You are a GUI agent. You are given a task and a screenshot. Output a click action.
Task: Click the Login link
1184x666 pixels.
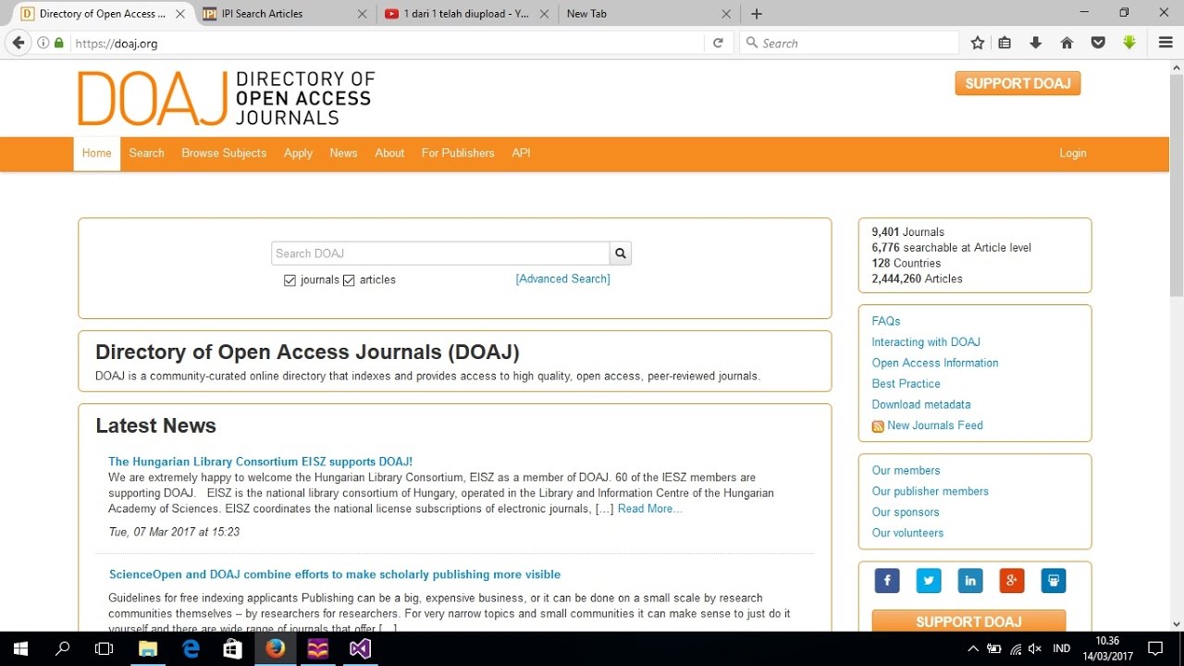click(1073, 154)
